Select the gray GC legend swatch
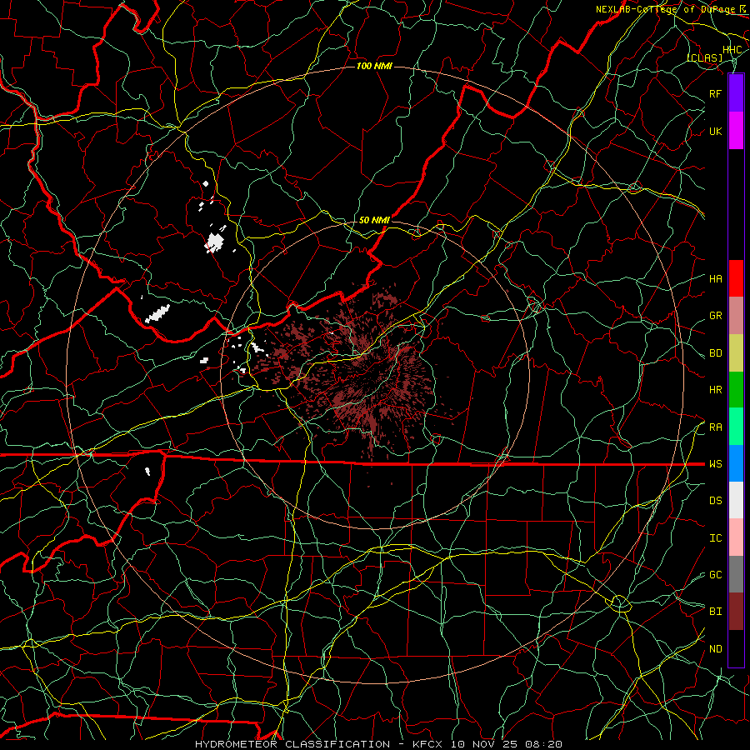 (736, 574)
